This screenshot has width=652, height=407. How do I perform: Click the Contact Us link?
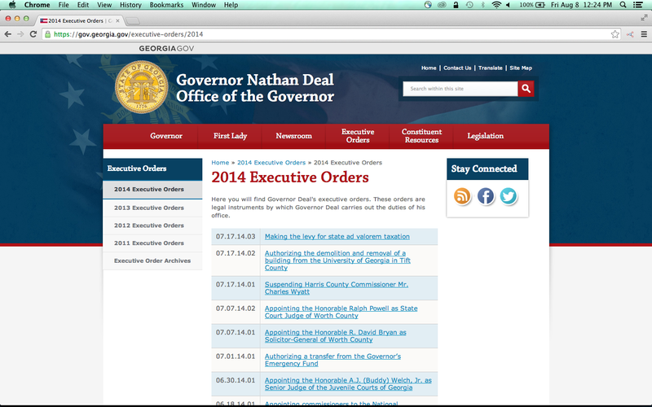(457, 68)
